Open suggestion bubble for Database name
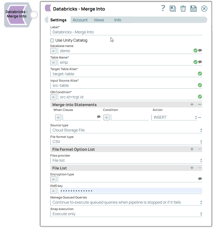213x228 pixels. (200, 51)
